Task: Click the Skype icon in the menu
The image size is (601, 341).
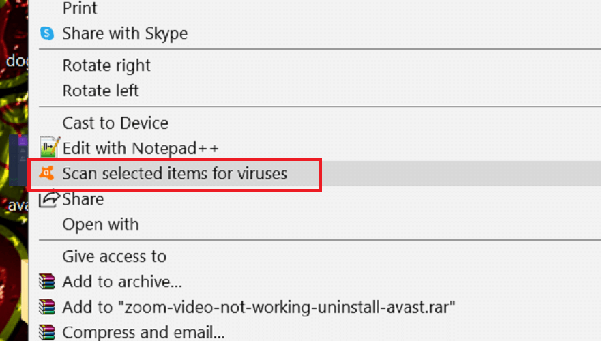Action: (47, 33)
